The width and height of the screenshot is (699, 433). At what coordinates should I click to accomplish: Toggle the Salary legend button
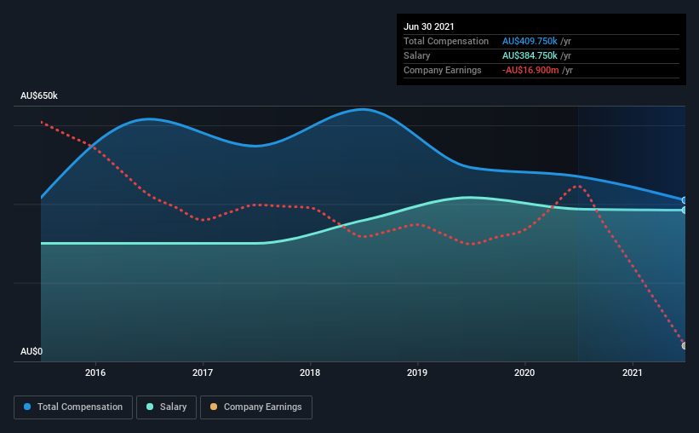166,407
